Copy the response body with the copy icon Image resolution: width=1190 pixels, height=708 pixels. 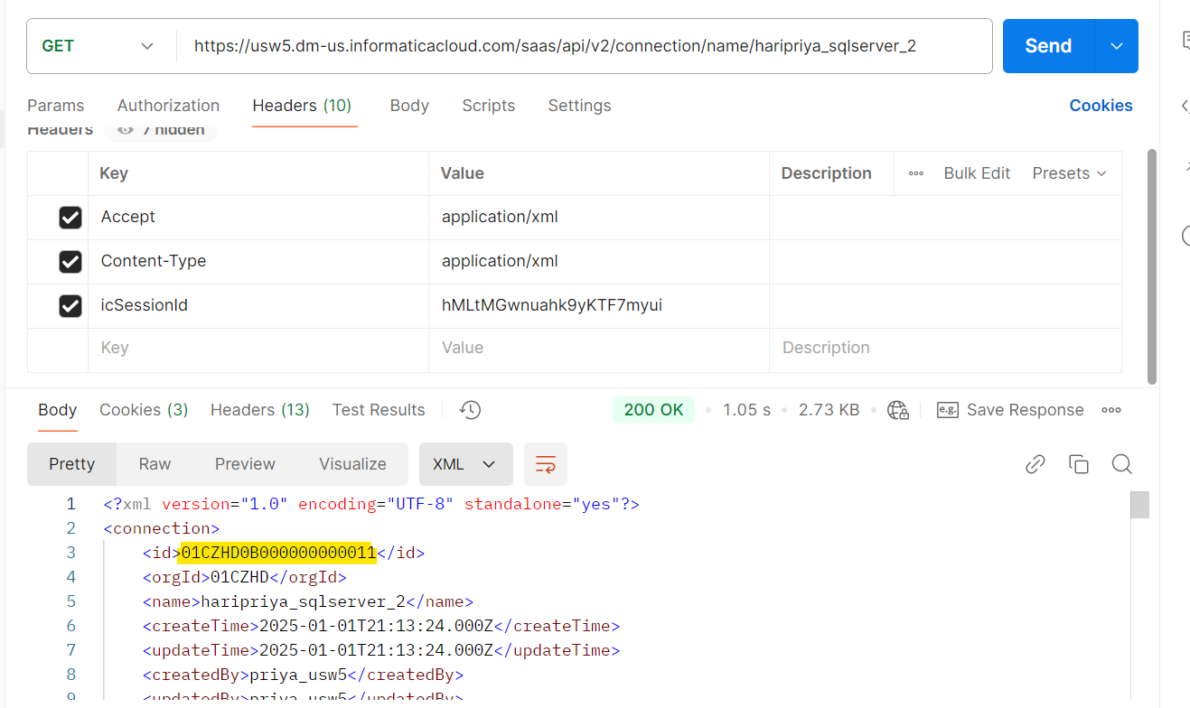coord(1079,464)
